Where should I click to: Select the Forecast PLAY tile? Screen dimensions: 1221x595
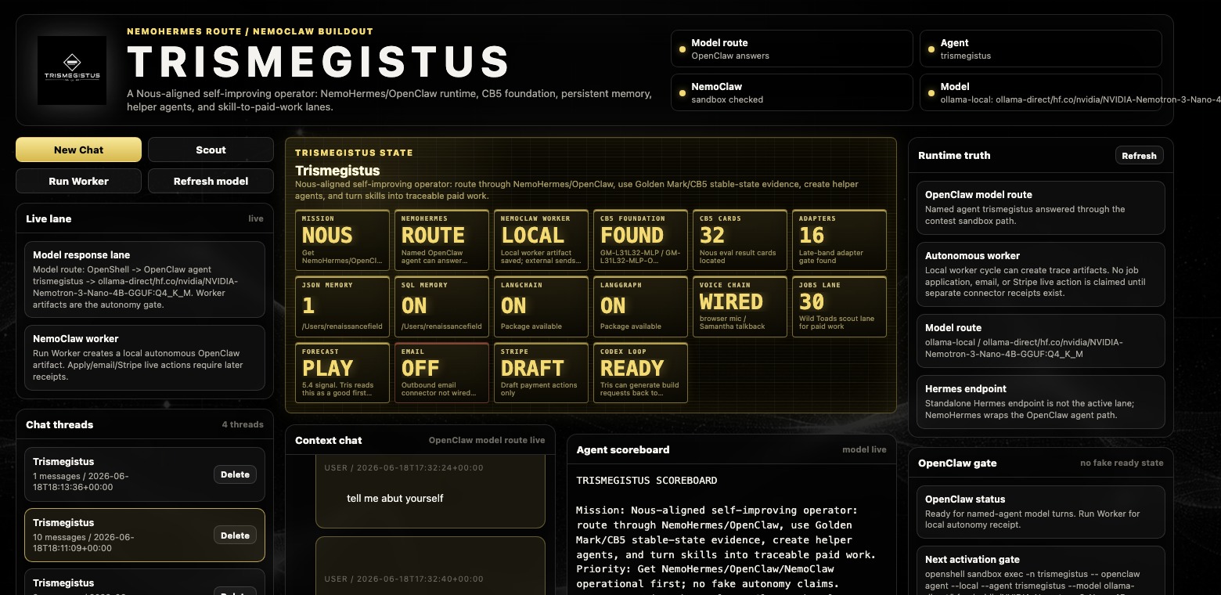(342, 373)
